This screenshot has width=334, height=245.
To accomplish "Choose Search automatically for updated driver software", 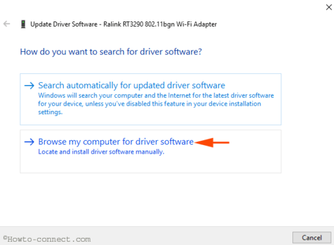I will [x=151, y=99].
